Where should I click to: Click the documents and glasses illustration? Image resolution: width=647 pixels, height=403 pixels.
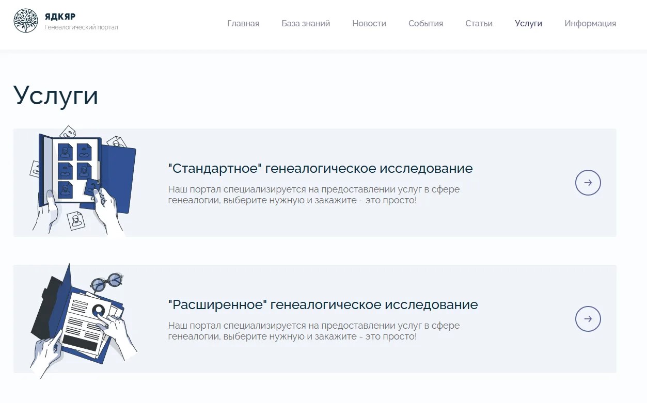click(84, 321)
